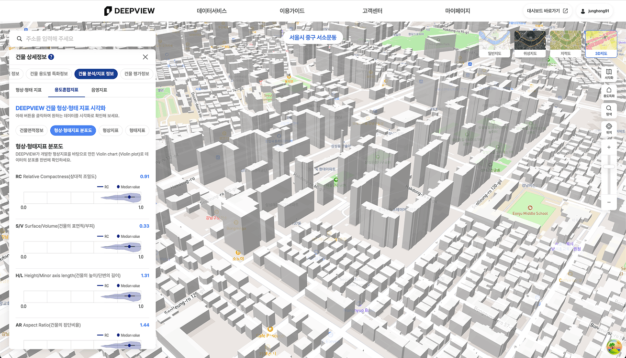This screenshot has width=626, height=358.
Task: Switch to the 형상·형태 지표 sub-tab
Action: coord(29,90)
